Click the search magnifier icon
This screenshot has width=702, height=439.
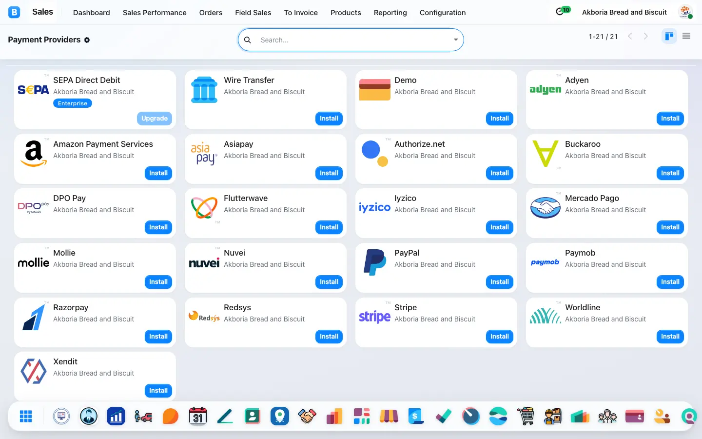coord(248,40)
